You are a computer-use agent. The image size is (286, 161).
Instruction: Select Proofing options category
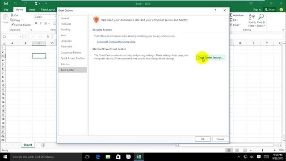(72, 30)
